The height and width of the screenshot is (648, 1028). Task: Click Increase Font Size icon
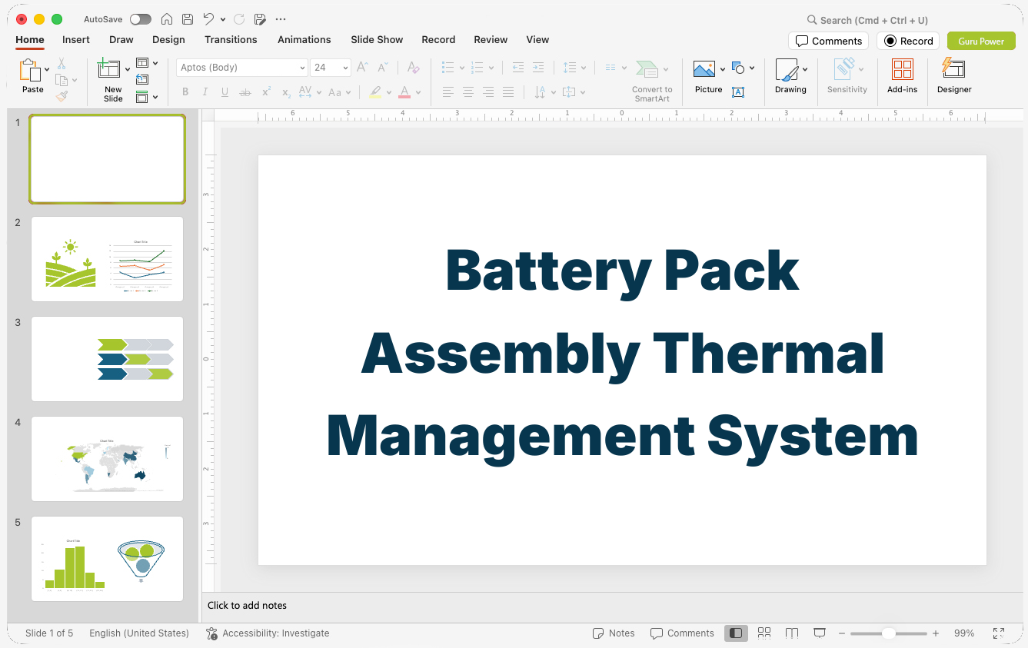[363, 68]
